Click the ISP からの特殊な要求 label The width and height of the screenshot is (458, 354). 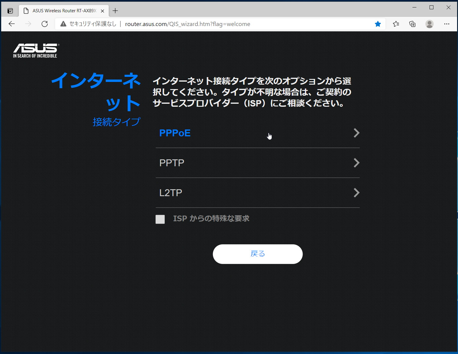[x=211, y=219]
